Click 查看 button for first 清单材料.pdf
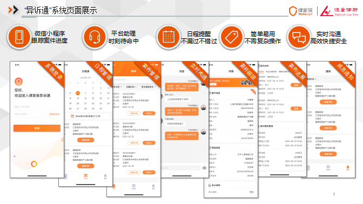The height and width of the screenshot is (204, 363). pyautogui.click(x=296, y=85)
